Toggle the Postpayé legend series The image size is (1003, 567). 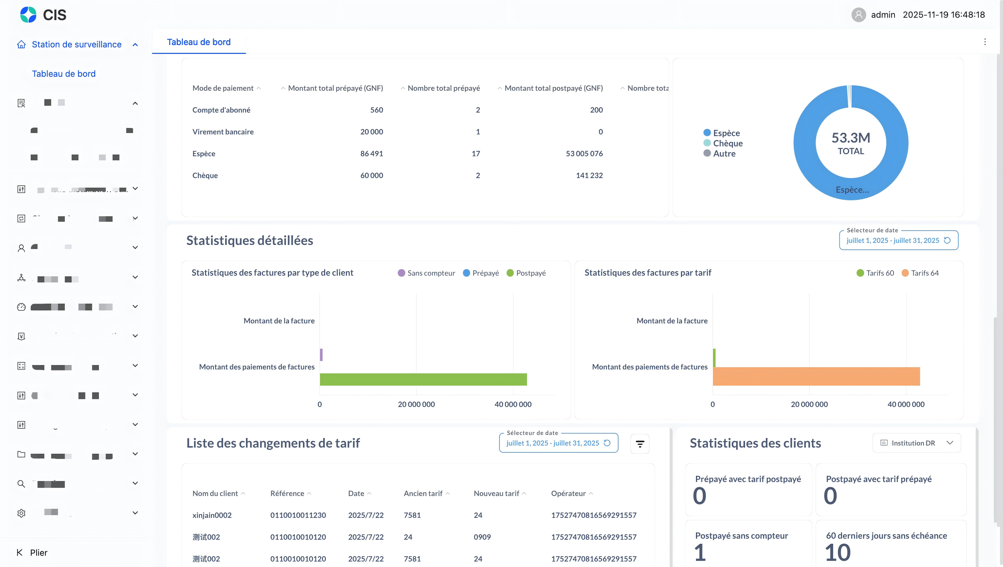click(x=526, y=273)
